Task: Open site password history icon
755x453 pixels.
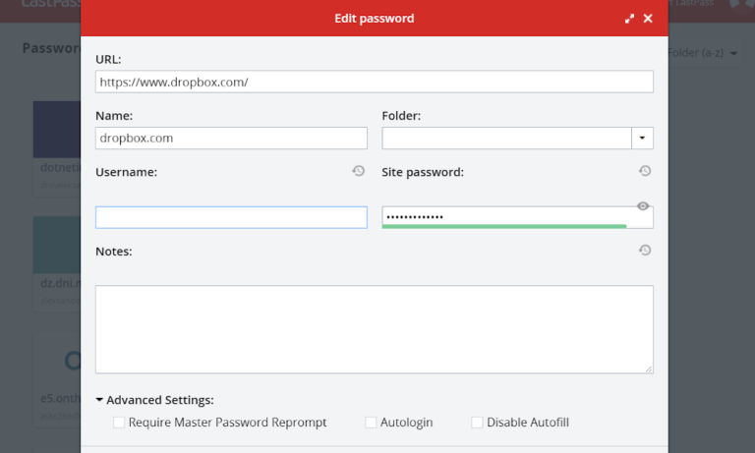Action: [645, 171]
